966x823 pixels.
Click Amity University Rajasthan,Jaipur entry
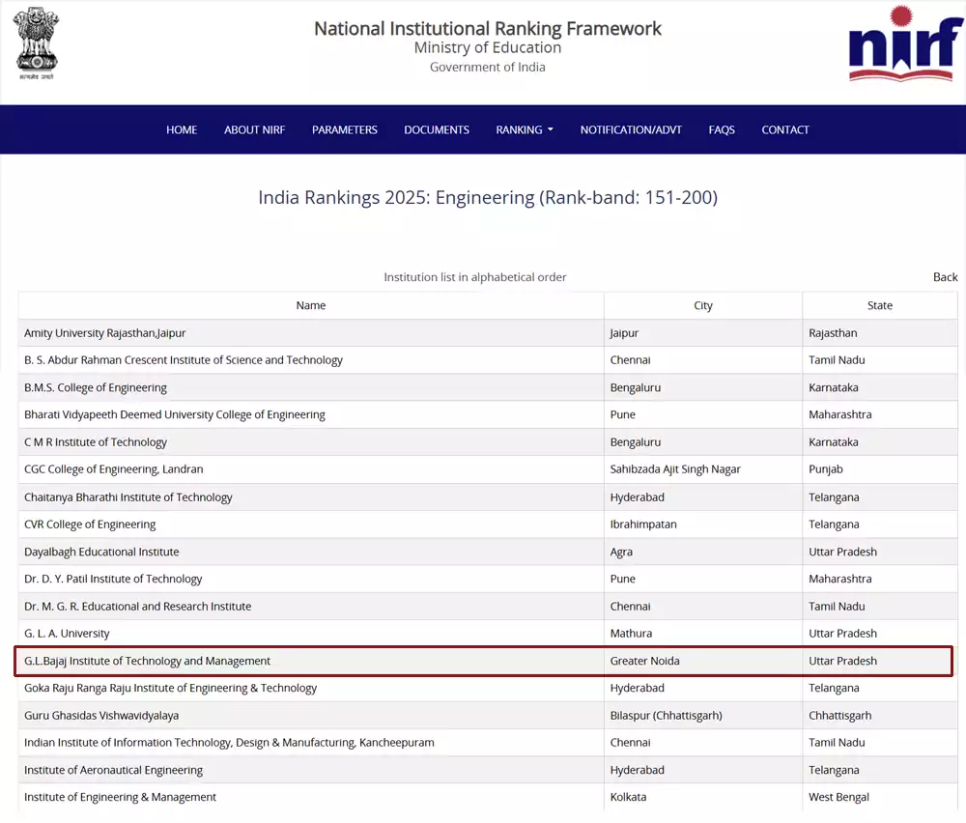coord(105,333)
